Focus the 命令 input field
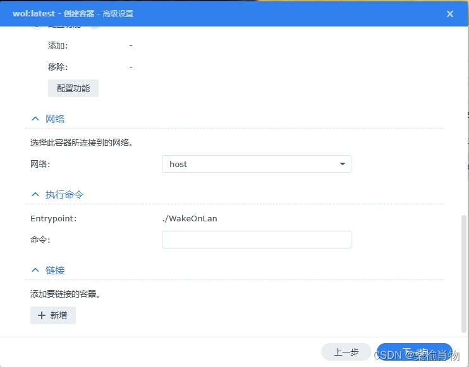Image resolution: width=469 pixels, height=367 pixels. tap(257, 240)
